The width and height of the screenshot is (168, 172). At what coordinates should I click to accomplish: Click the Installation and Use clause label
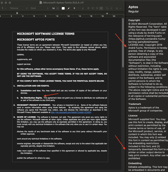31,91
